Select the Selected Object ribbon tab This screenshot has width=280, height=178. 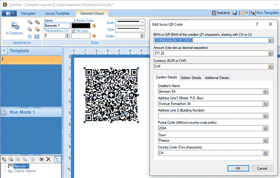point(92,14)
